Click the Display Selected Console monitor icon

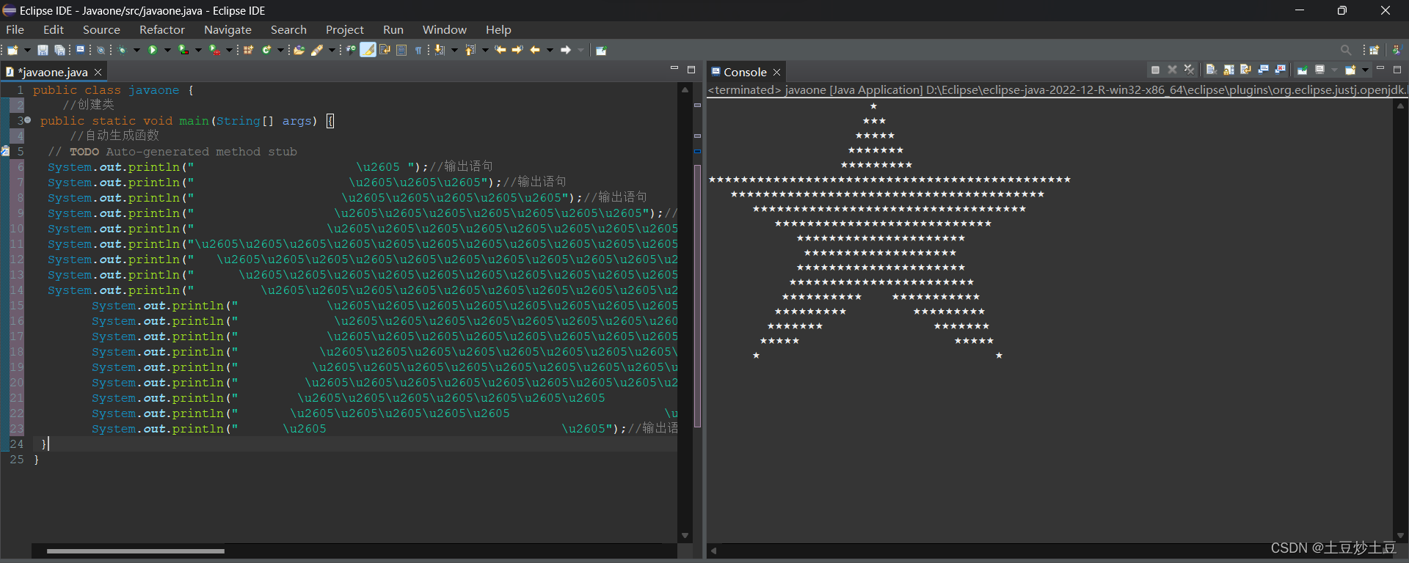(x=1319, y=70)
